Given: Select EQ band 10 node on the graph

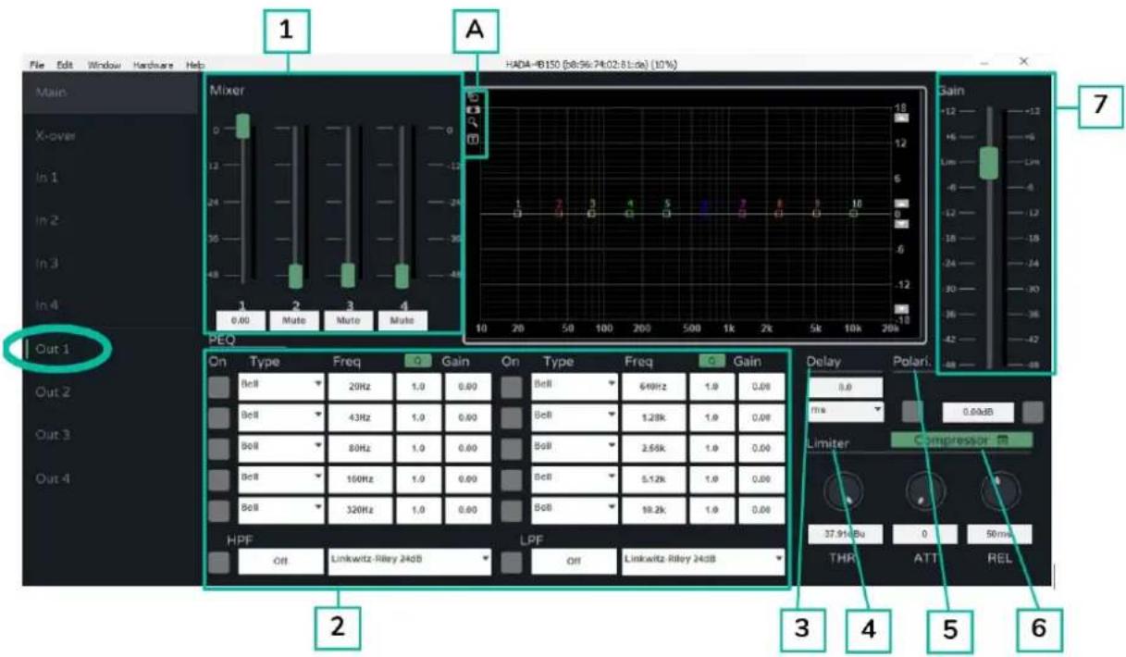Looking at the screenshot, I should 855,212.
